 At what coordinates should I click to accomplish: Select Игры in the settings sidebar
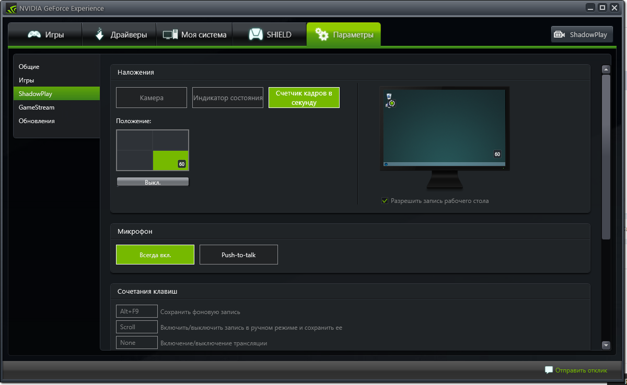[x=56, y=80]
